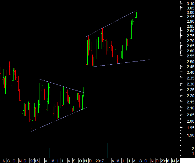Screen dimensions: 195x163
Task: Click the M month label right after 2018
Action: coord(173,161)
